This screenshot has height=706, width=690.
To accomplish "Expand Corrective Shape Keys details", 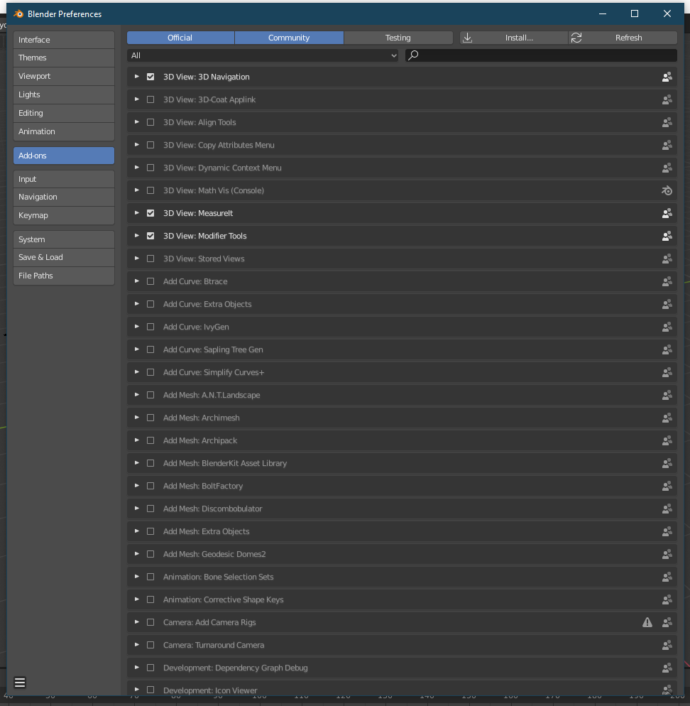I will click(x=137, y=599).
